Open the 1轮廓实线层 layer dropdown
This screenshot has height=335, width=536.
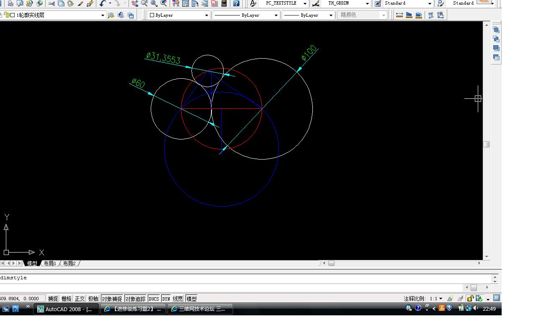coord(103,15)
